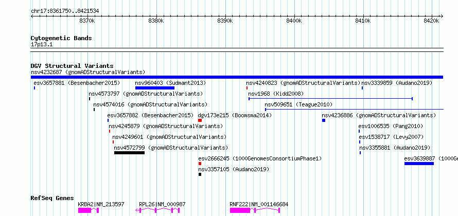Viewport: 458px width, 216px height.
Task: Click the chr17:8361750..8421534 coordinate label
Action: point(65,11)
